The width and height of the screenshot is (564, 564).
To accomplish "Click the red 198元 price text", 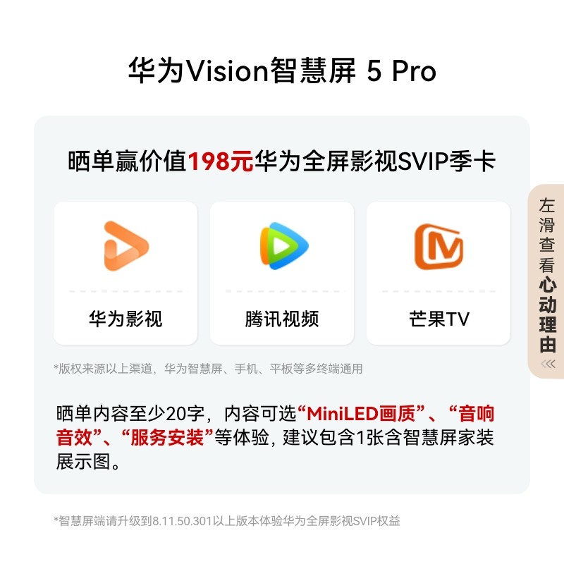I will pyautogui.click(x=221, y=161).
